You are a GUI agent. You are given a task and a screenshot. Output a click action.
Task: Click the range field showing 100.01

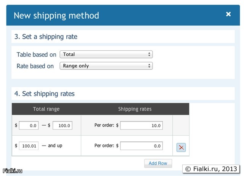pyautogui.click(x=29, y=146)
